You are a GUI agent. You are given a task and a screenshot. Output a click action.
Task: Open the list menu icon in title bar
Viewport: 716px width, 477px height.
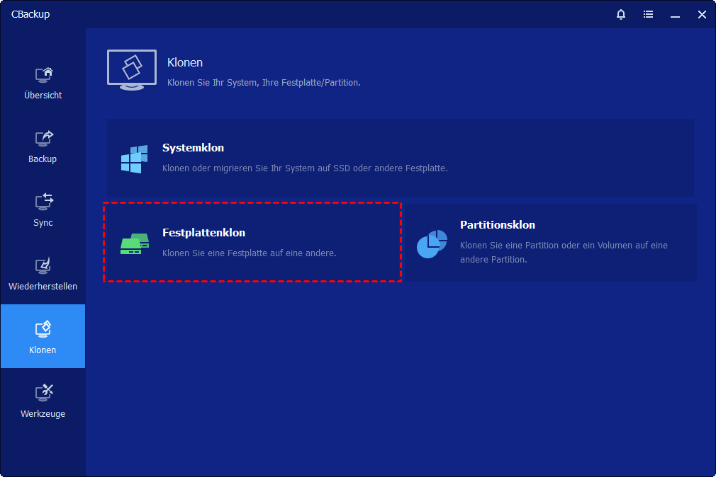648,14
